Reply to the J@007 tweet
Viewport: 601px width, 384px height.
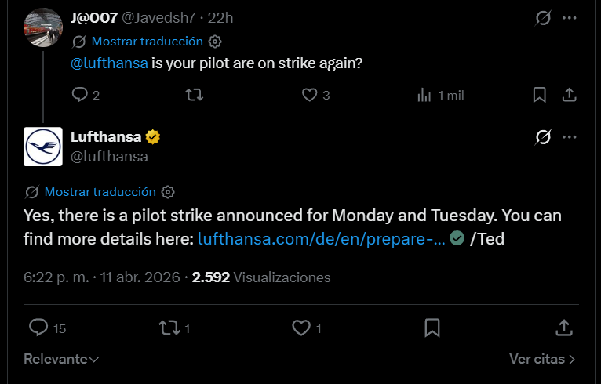pos(80,95)
